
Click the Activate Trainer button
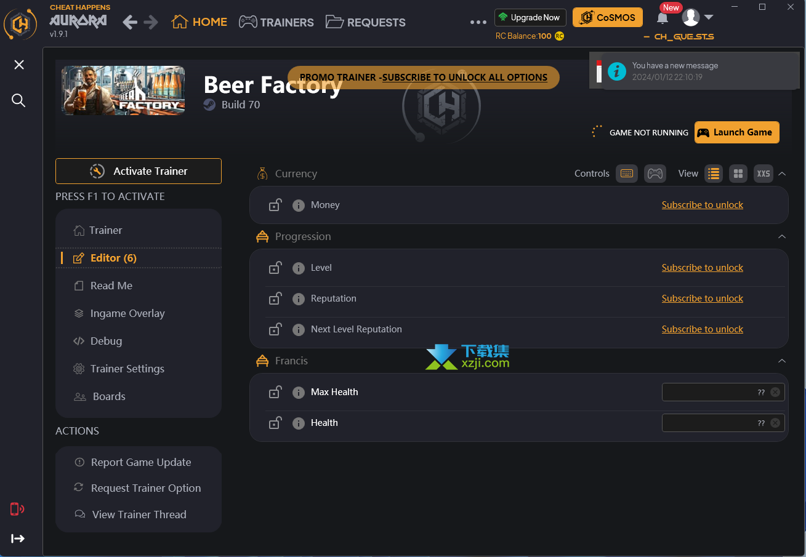click(x=139, y=171)
